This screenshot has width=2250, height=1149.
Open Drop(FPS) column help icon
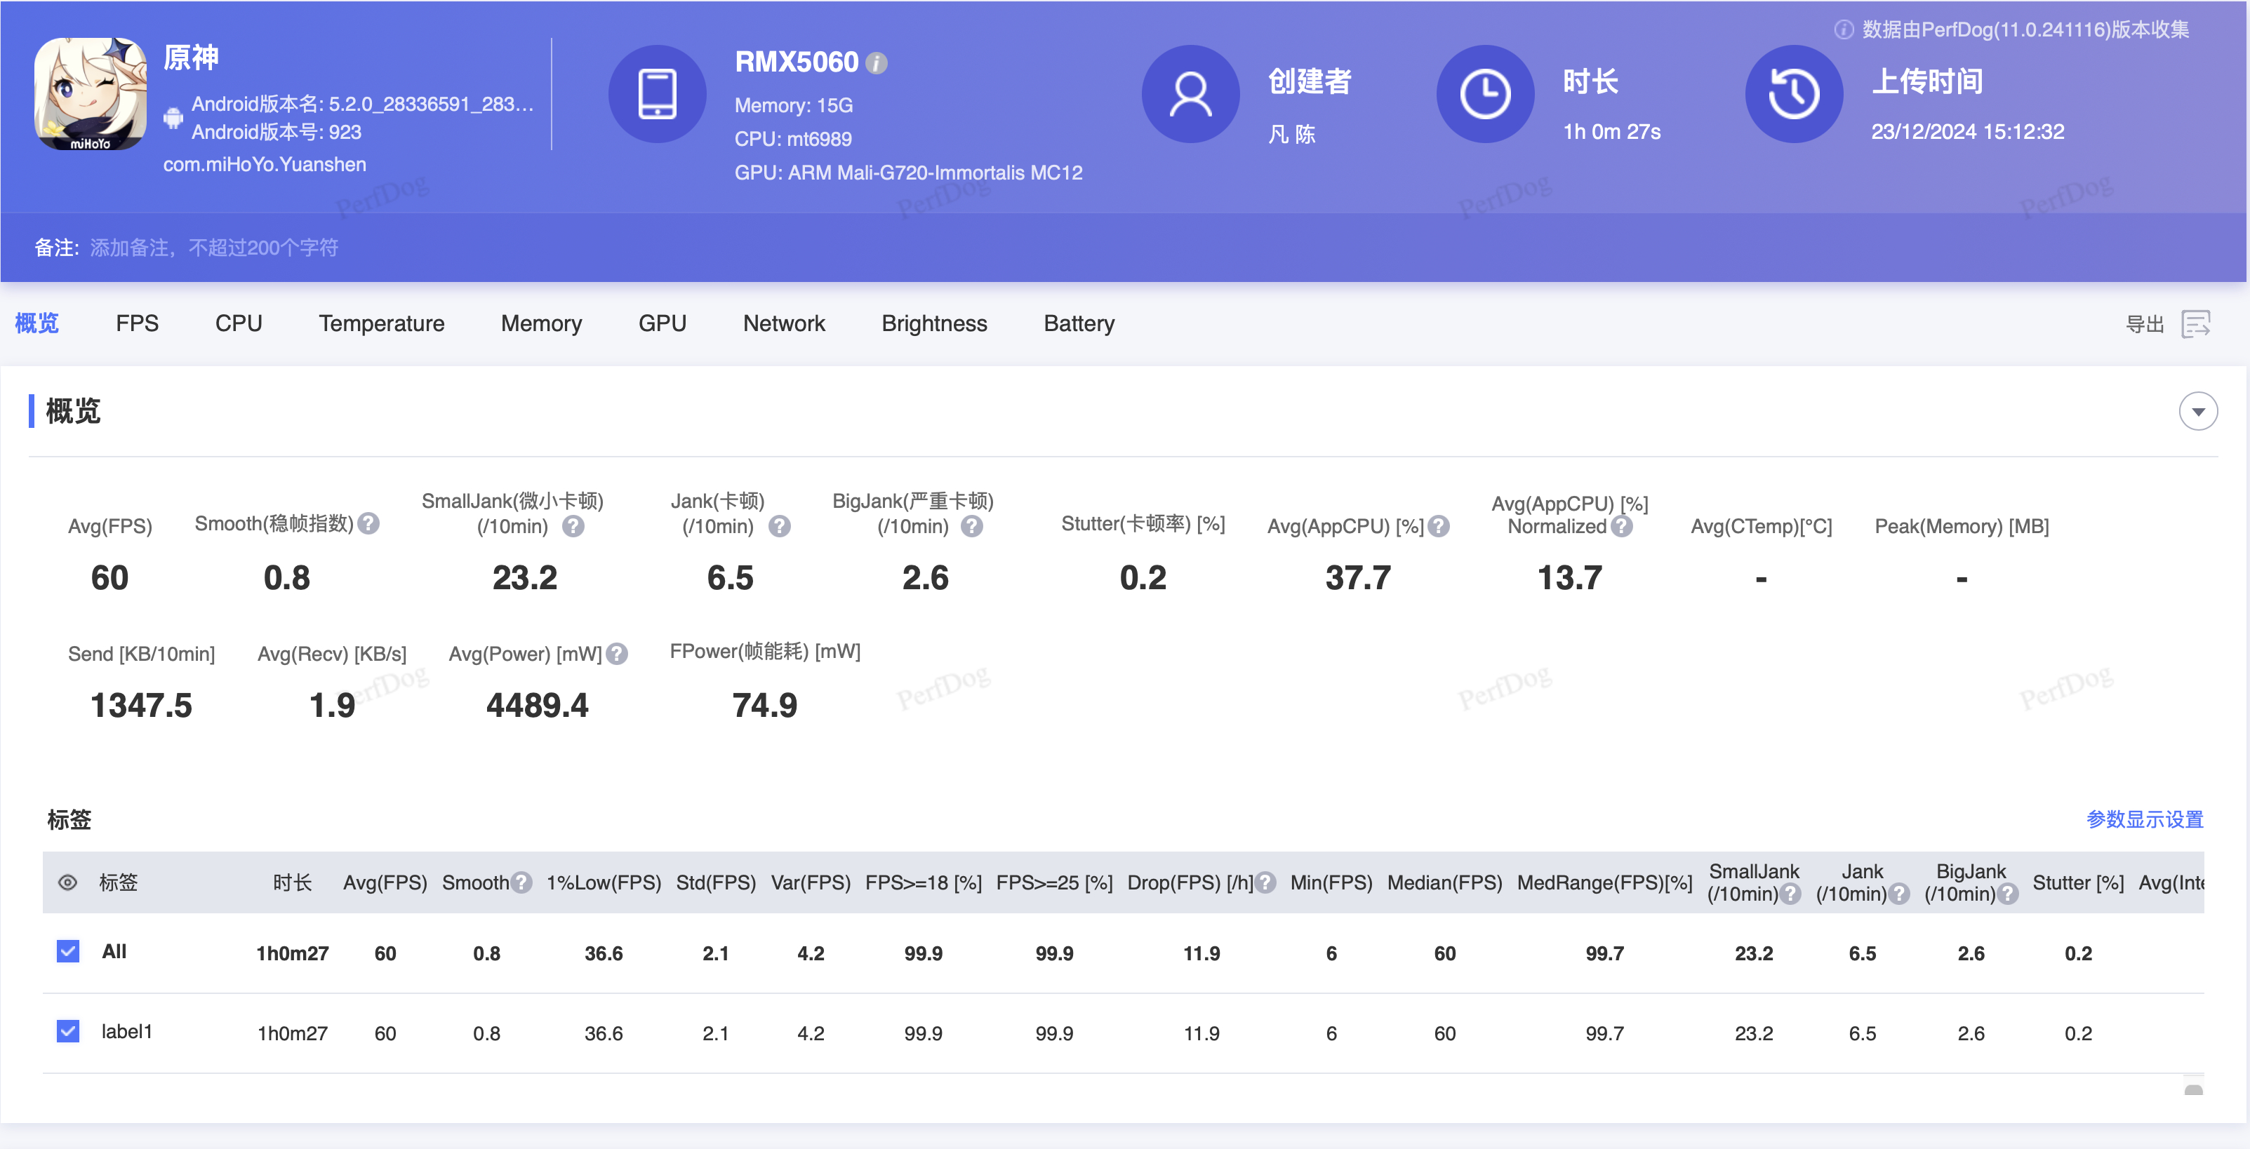click(x=1265, y=882)
